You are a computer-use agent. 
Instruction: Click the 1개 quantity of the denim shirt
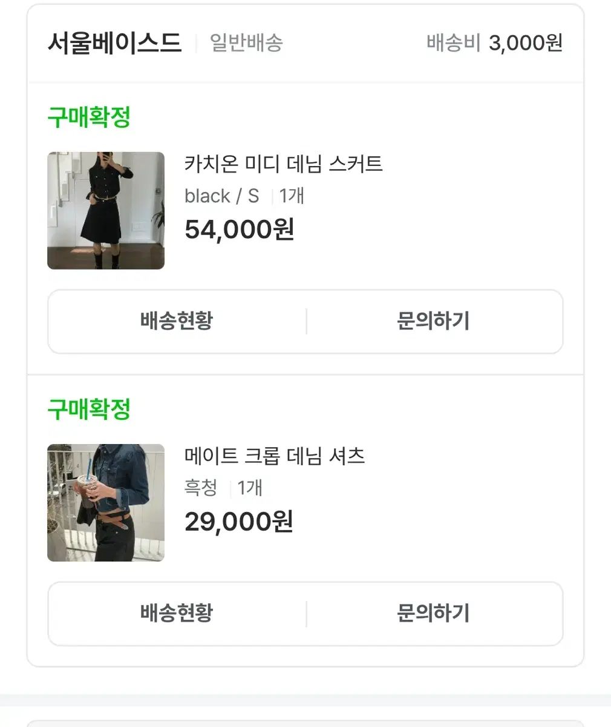[250, 488]
